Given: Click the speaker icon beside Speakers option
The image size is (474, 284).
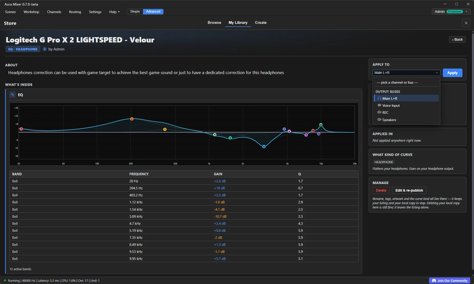Looking at the screenshot, I should [379, 120].
